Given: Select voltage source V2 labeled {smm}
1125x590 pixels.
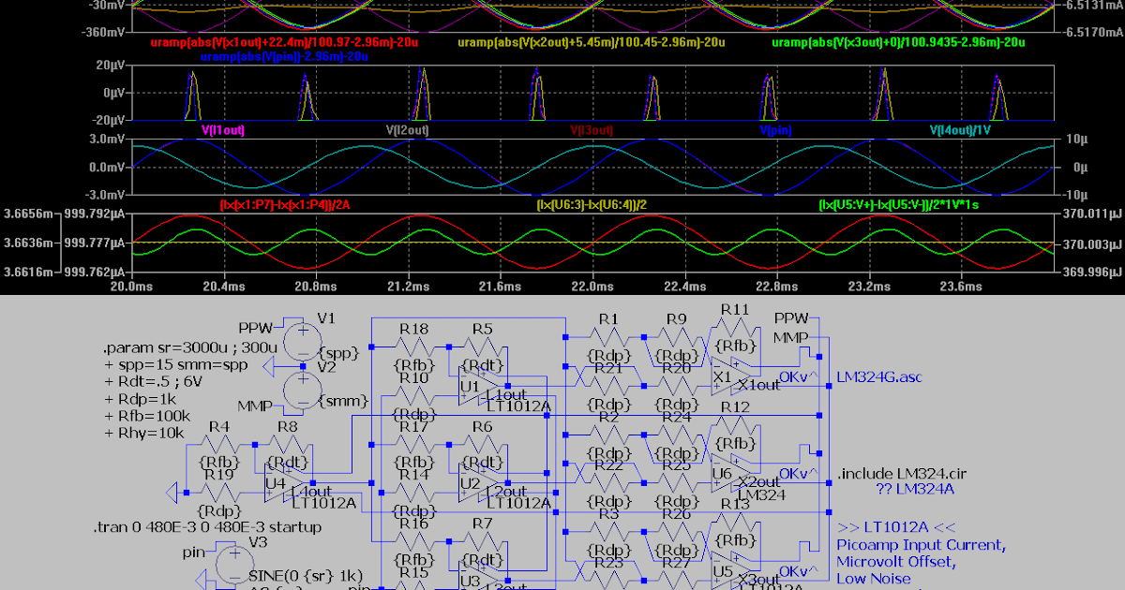Looking at the screenshot, I should tap(302, 389).
